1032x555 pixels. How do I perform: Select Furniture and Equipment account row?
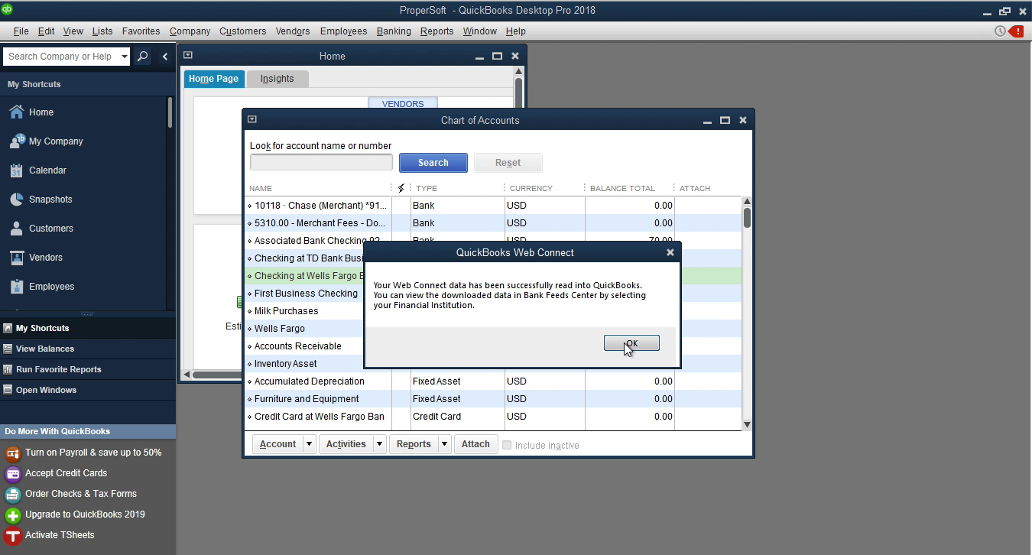pyautogui.click(x=493, y=399)
